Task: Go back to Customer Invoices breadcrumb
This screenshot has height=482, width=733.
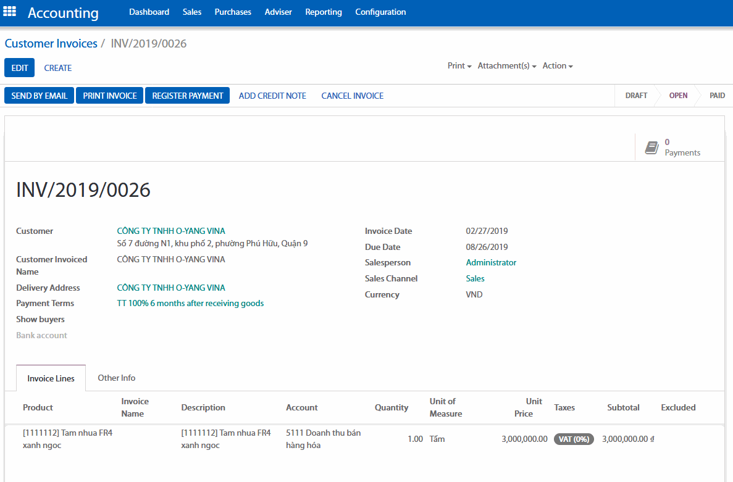Action: [51, 44]
